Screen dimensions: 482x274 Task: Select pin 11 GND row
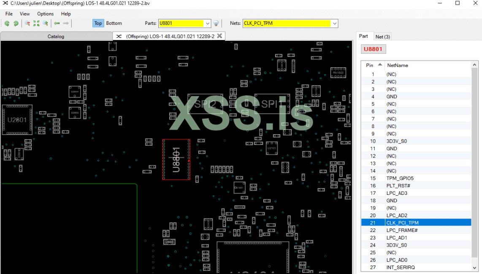click(x=416, y=149)
